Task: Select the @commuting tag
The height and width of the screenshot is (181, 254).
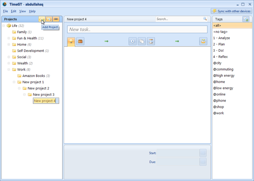Action: tap(232, 69)
